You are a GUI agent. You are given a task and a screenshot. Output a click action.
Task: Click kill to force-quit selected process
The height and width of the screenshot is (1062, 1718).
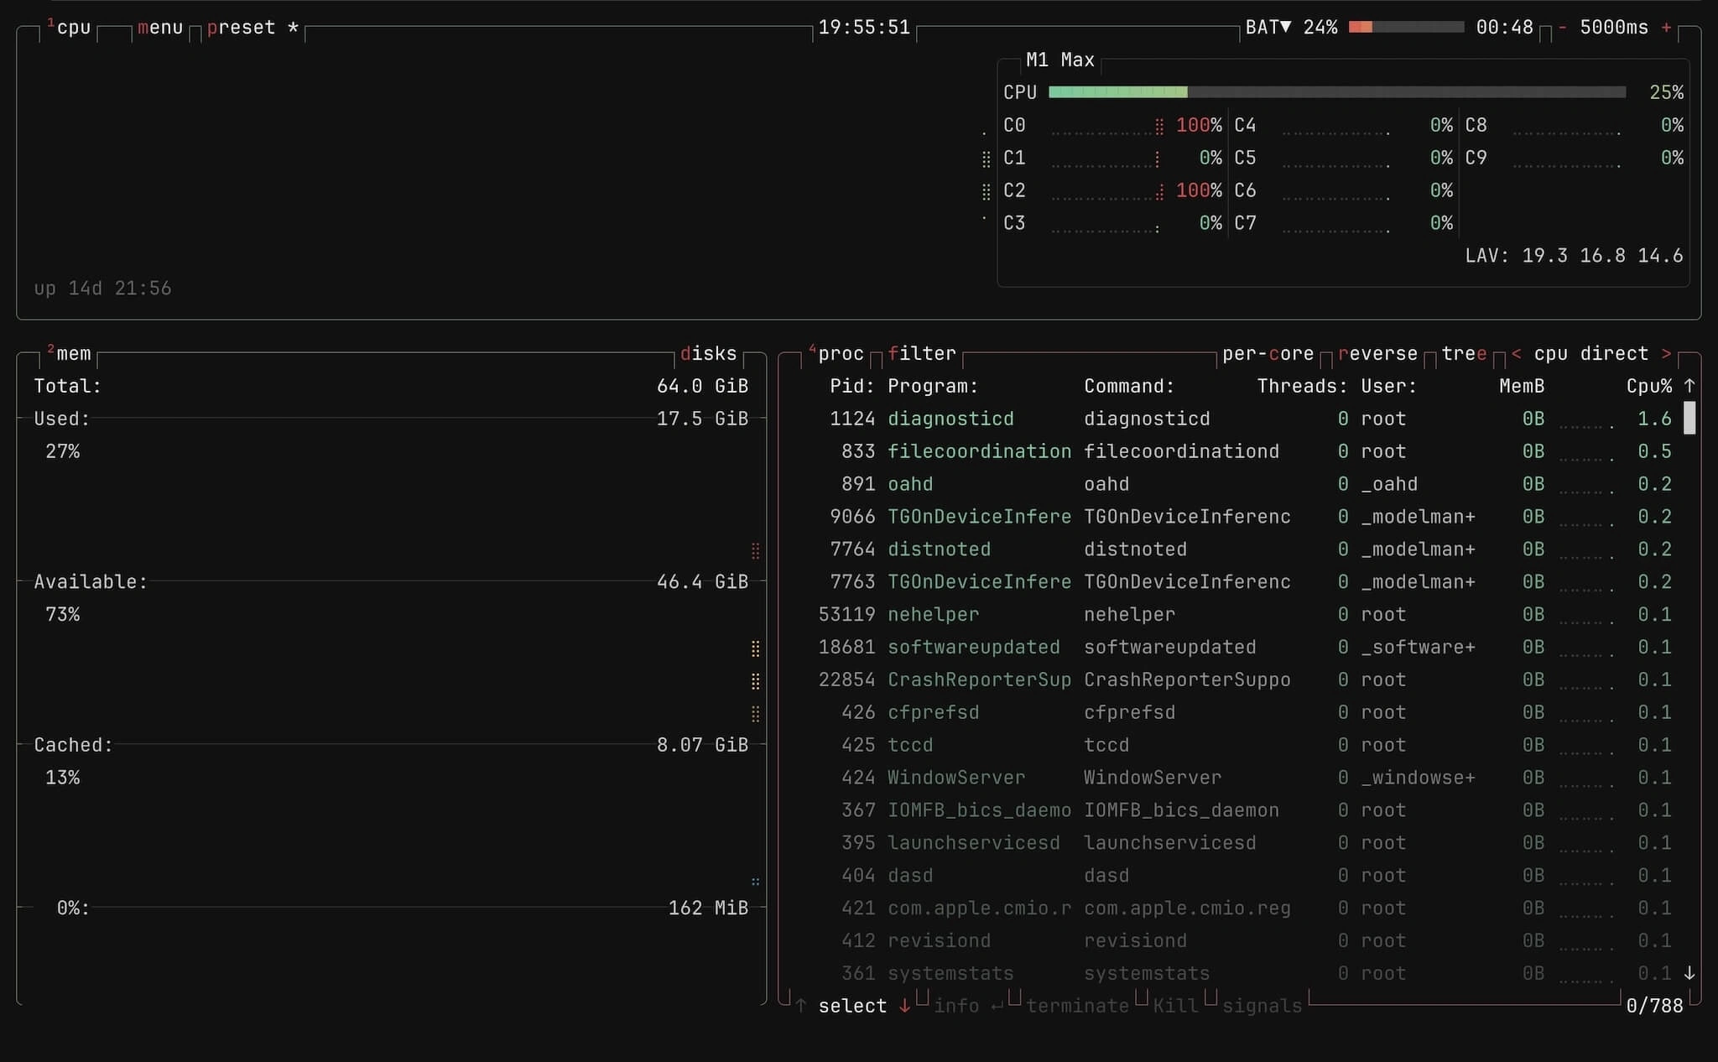click(x=1174, y=1005)
